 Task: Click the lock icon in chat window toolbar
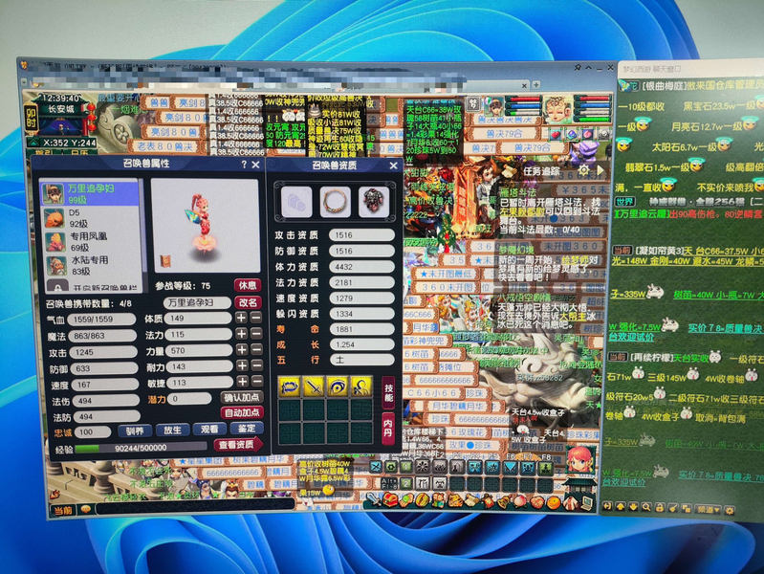pos(660,508)
